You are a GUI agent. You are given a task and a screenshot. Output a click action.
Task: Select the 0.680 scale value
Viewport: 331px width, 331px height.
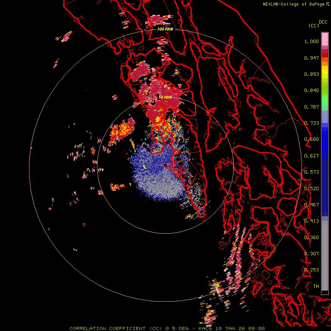click(x=312, y=139)
